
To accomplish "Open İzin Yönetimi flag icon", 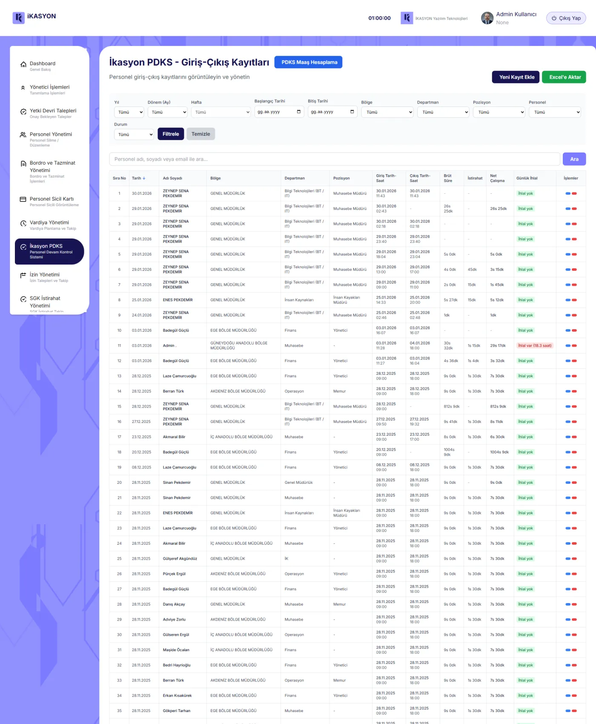I will point(23,275).
